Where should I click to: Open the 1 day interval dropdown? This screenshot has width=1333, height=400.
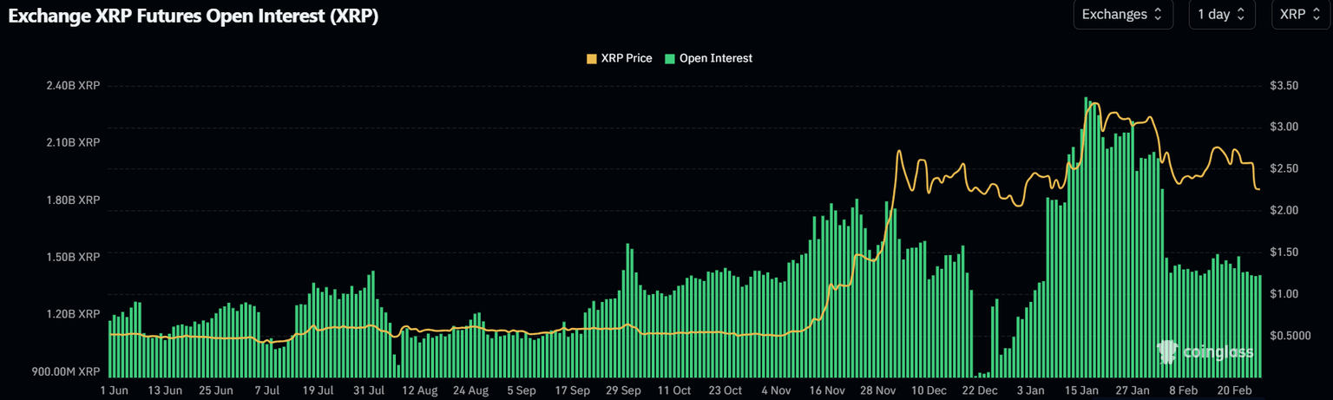tap(1221, 15)
